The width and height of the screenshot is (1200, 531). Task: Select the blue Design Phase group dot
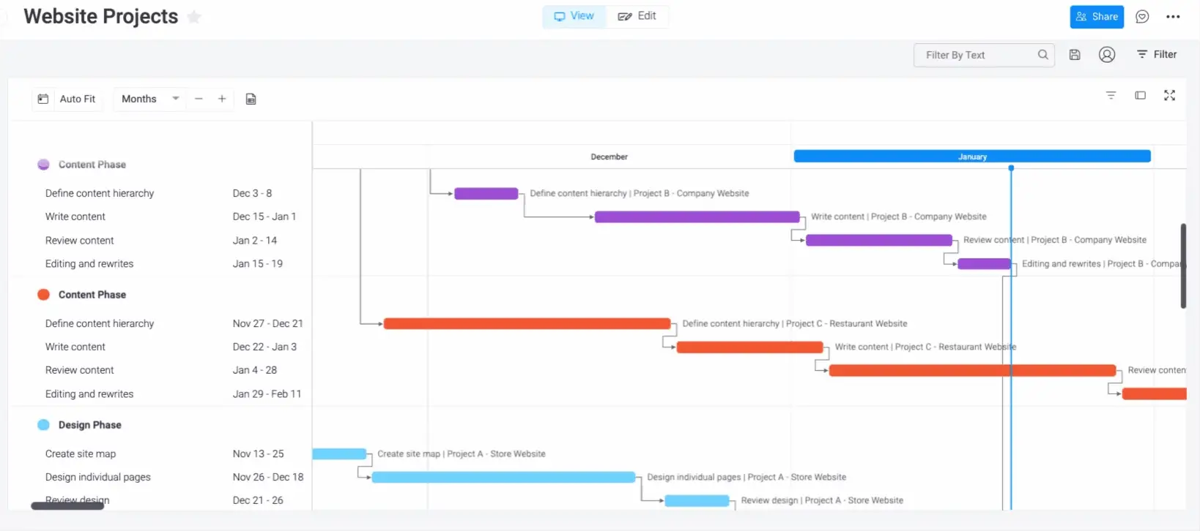click(x=43, y=425)
